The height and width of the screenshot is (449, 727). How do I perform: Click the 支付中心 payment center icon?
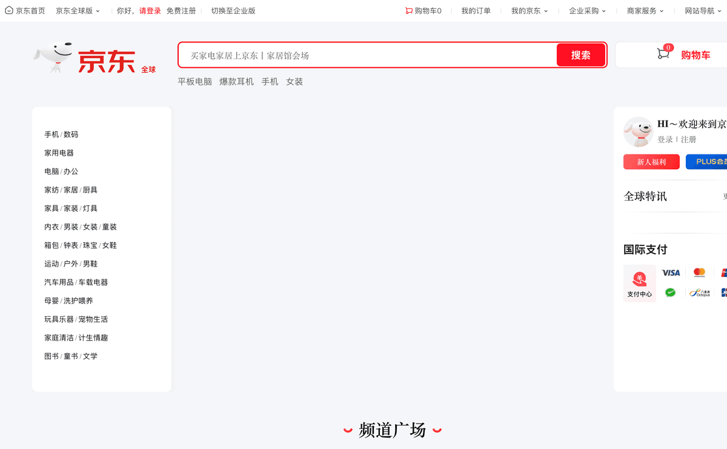pyautogui.click(x=640, y=283)
